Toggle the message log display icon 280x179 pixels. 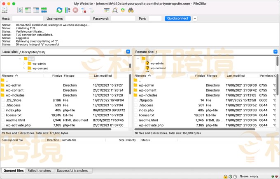(20, 10)
